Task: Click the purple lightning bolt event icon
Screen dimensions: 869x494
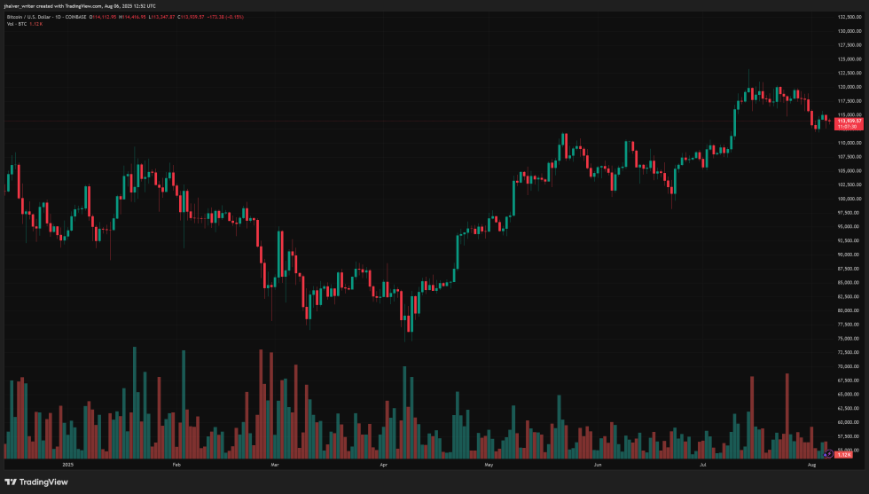Action: click(x=831, y=454)
